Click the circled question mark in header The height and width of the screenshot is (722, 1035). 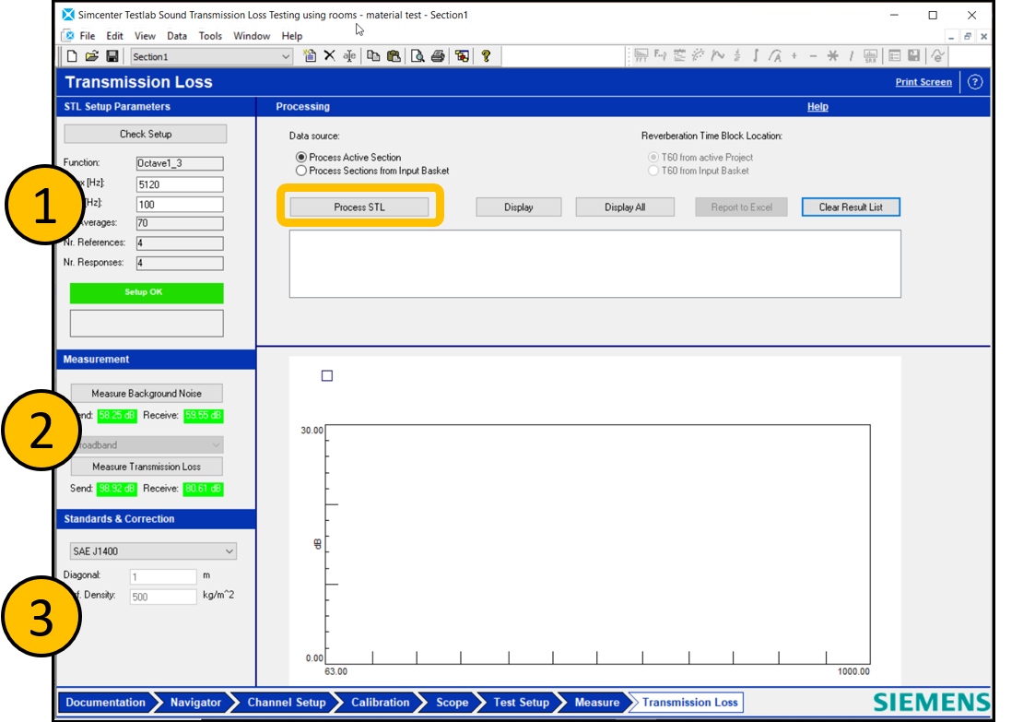(x=975, y=82)
